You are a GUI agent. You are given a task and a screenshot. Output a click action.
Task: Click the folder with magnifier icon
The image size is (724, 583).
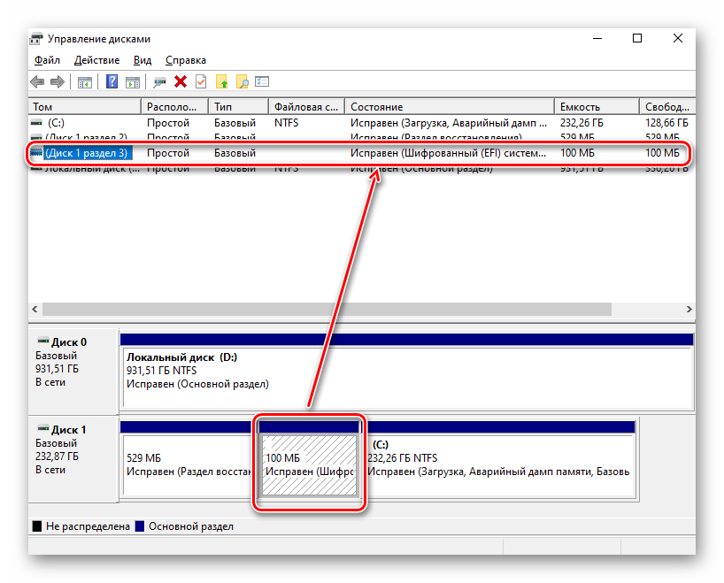coord(242,82)
